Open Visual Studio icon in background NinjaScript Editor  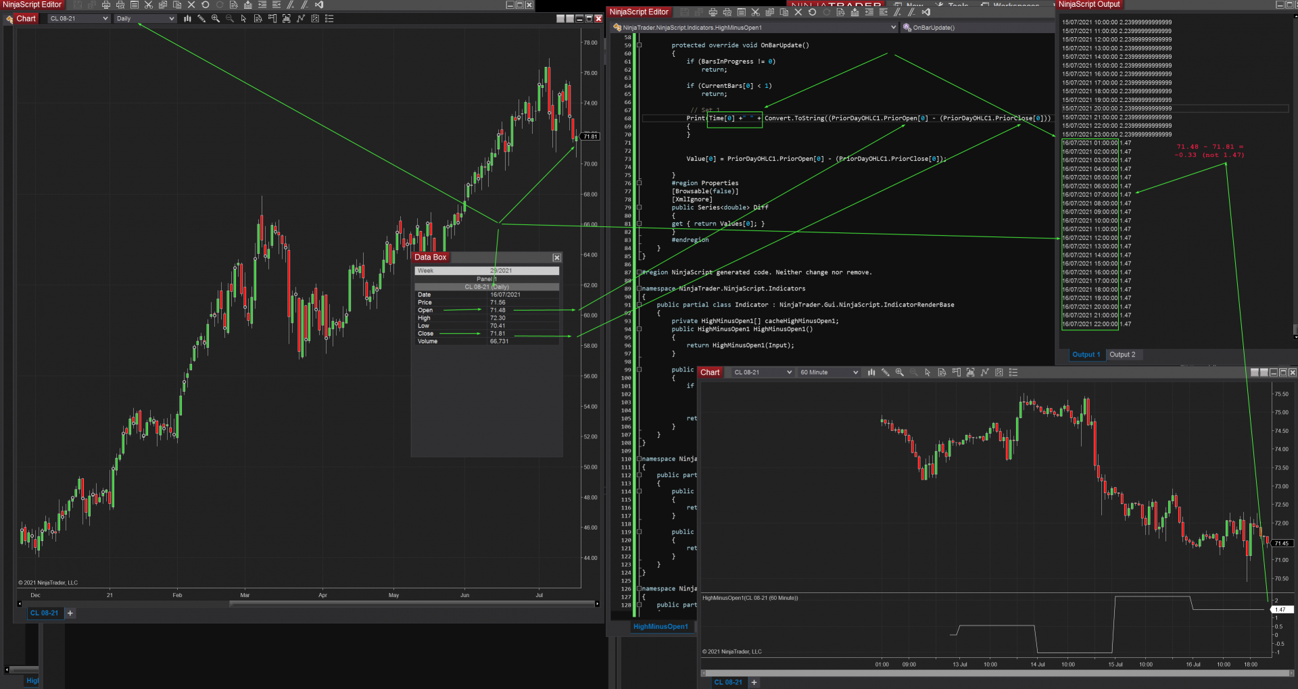(x=319, y=5)
